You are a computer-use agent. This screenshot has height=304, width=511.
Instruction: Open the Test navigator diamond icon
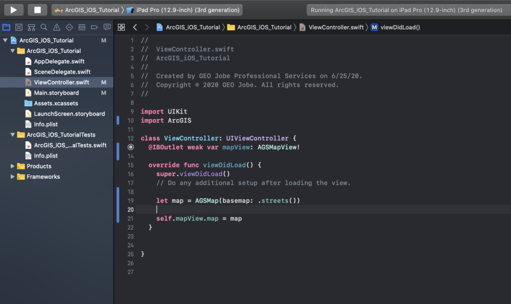[69, 27]
